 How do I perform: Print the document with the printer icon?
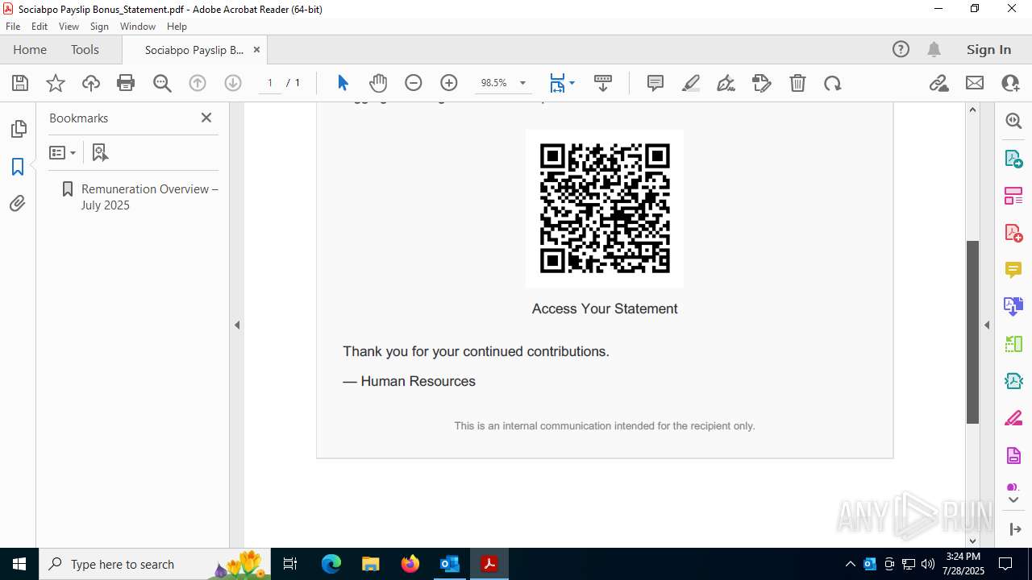[126, 83]
